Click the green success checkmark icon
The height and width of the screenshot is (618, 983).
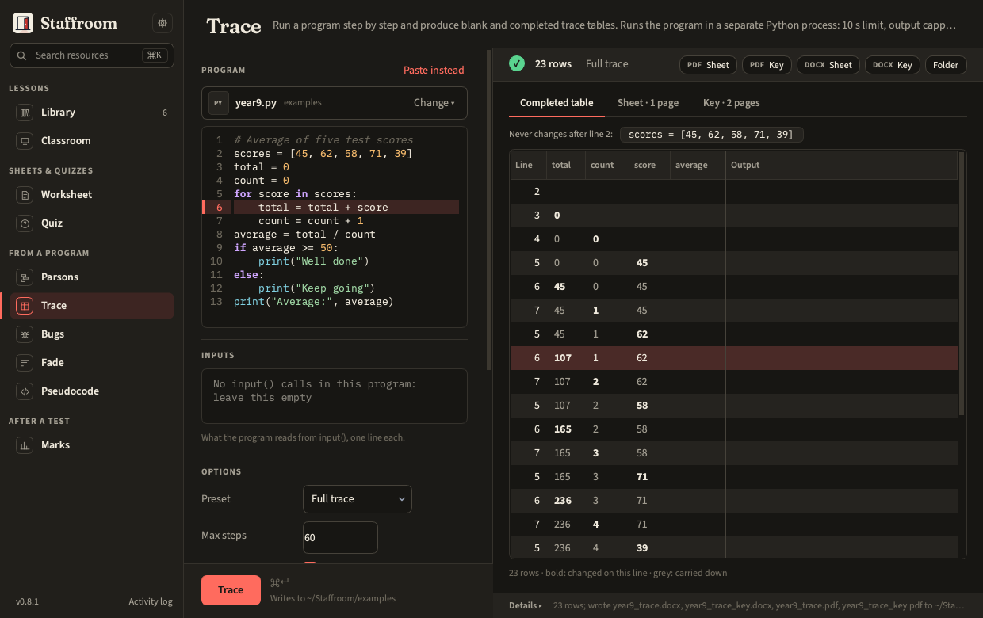tap(517, 63)
